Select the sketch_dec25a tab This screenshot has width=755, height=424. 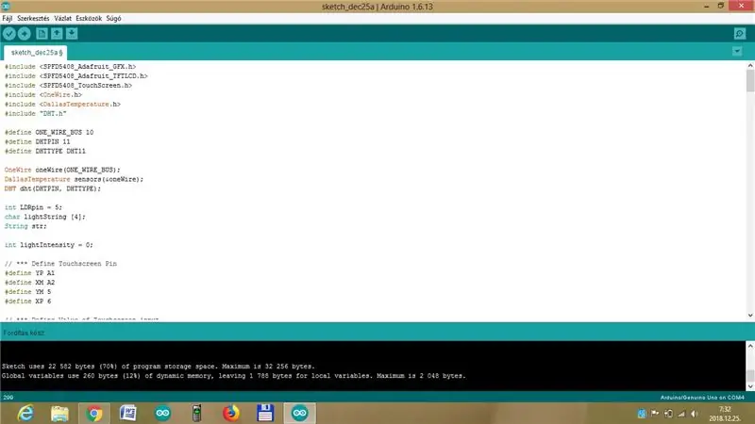click(35, 53)
